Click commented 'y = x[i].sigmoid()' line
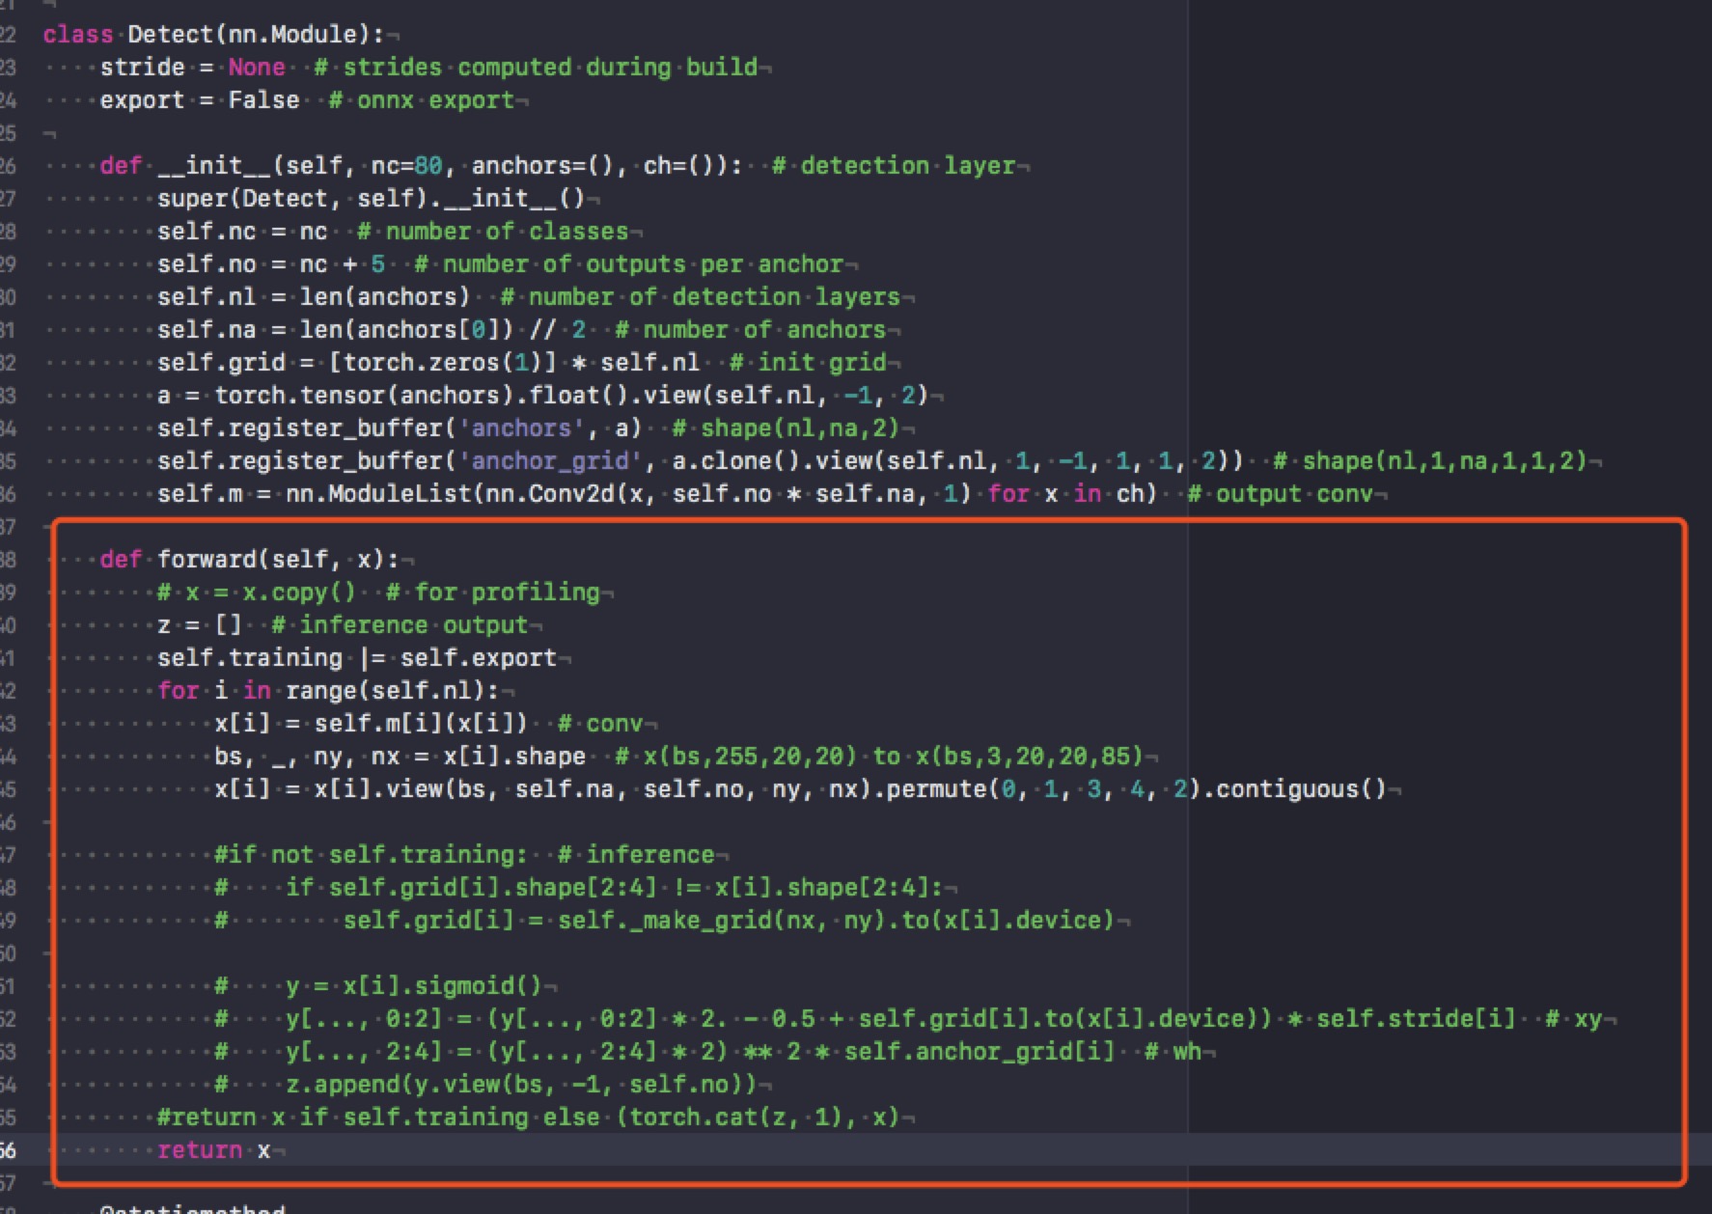The image size is (1712, 1214). (x=379, y=986)
